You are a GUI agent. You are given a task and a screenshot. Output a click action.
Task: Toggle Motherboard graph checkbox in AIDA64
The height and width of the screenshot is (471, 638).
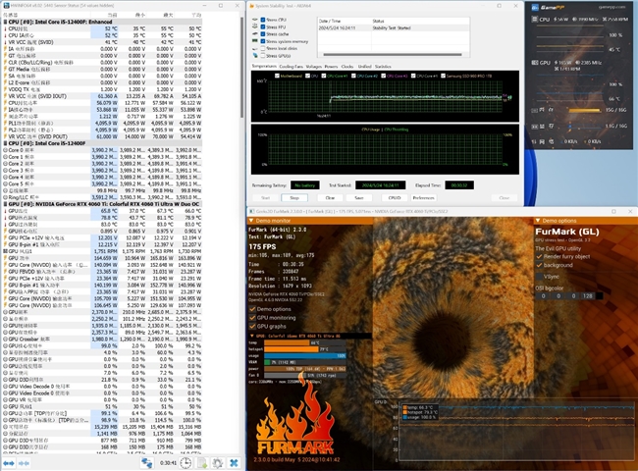tap(277, 76)
